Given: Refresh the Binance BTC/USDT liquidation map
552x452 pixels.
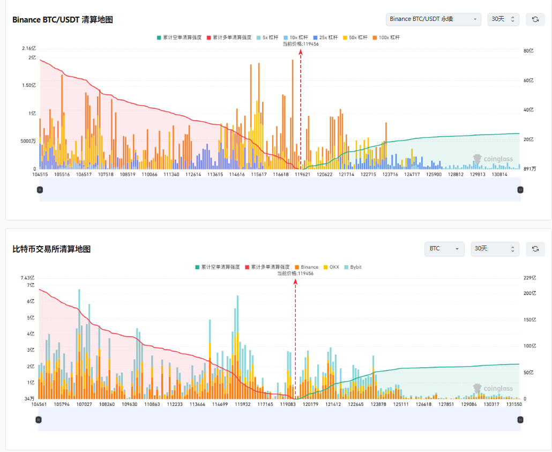Looking at the screenshot, I should coord(535,19).
